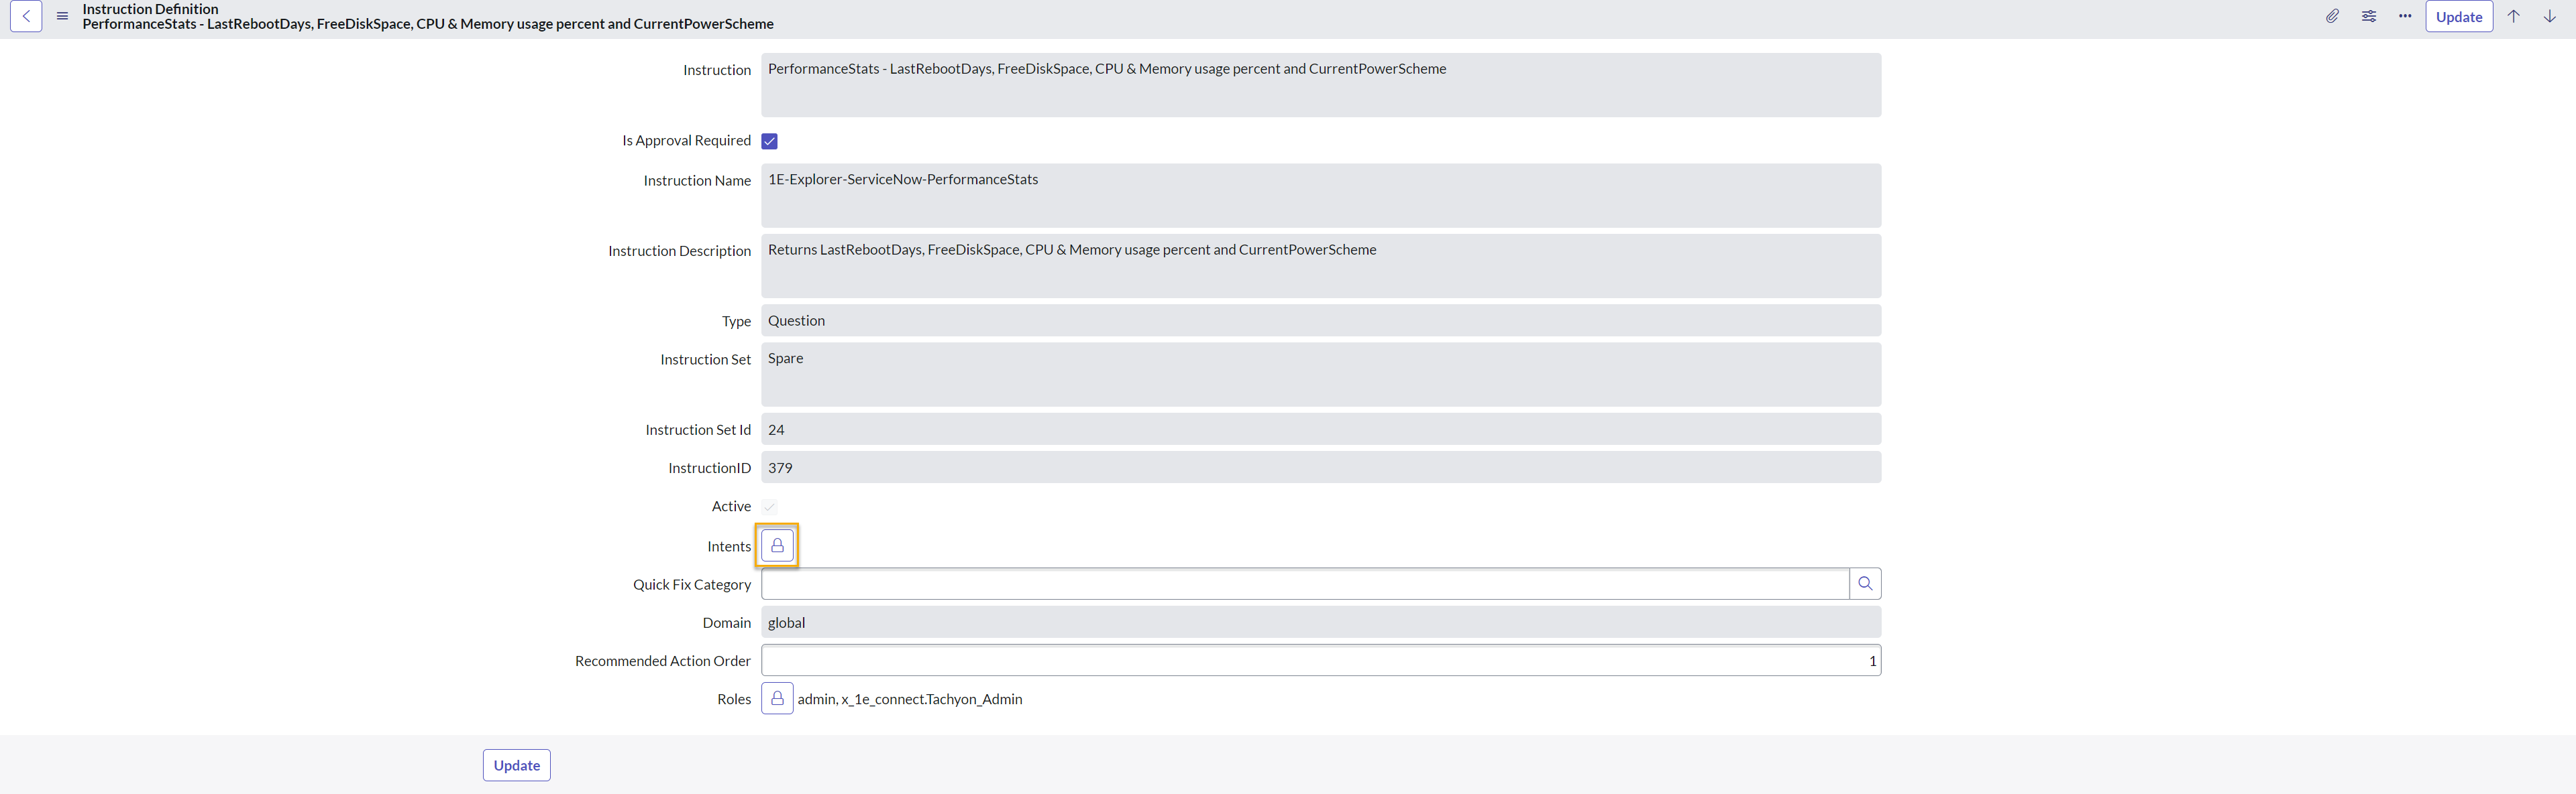Click Recommended Action Order field
This screenshot has width=2576, height=794.
click(1320, 660)
